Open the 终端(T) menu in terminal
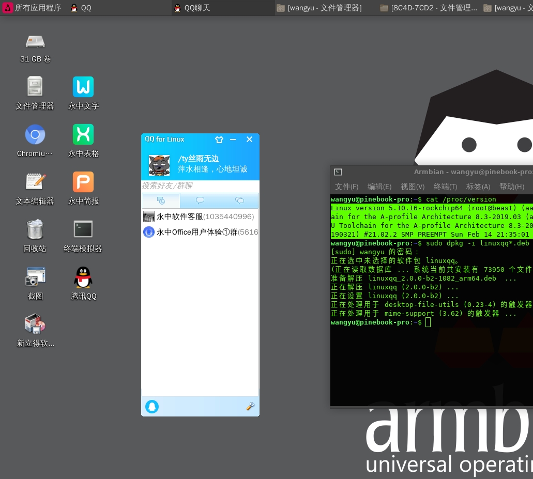Image resolution: width=533 pixels, height=479 pixels. (x=445, y=187)
